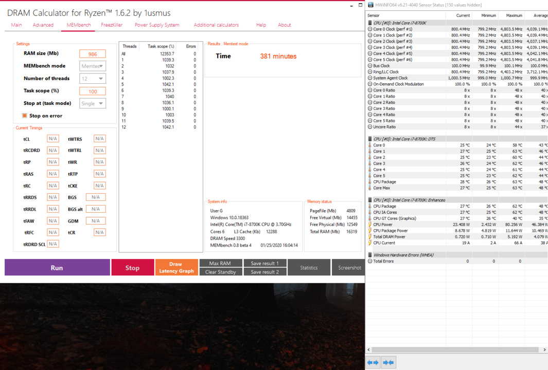Open the Help tab

(261, 25)
